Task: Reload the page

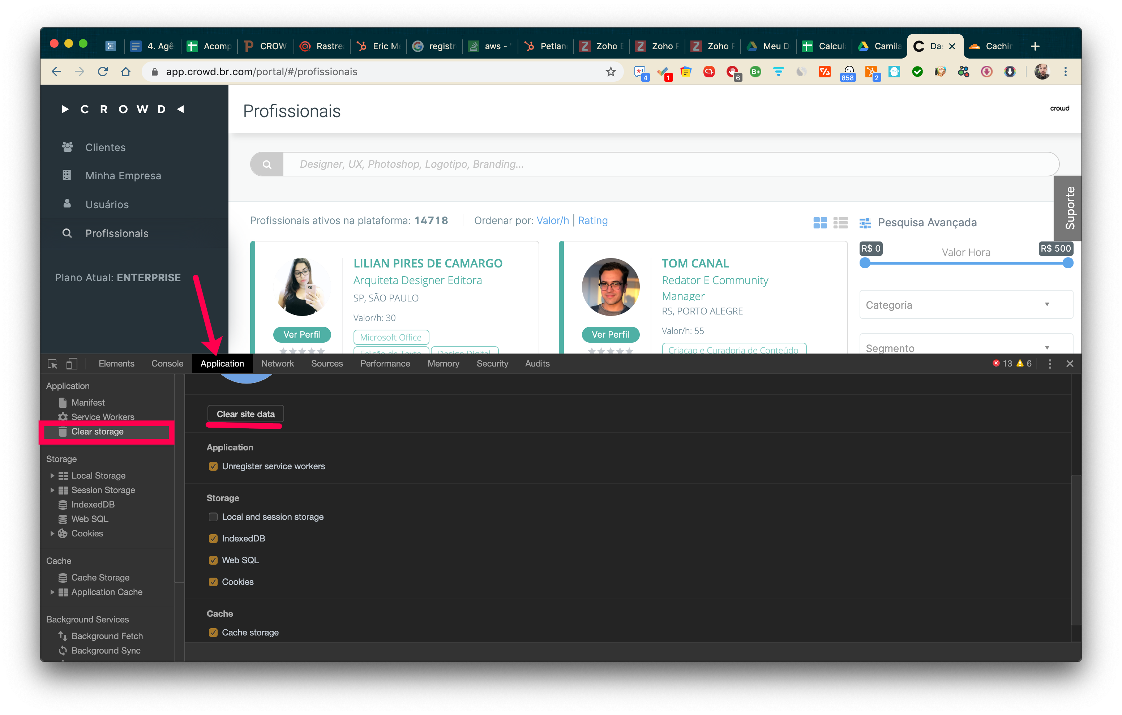Action: [x=103, y=72]
